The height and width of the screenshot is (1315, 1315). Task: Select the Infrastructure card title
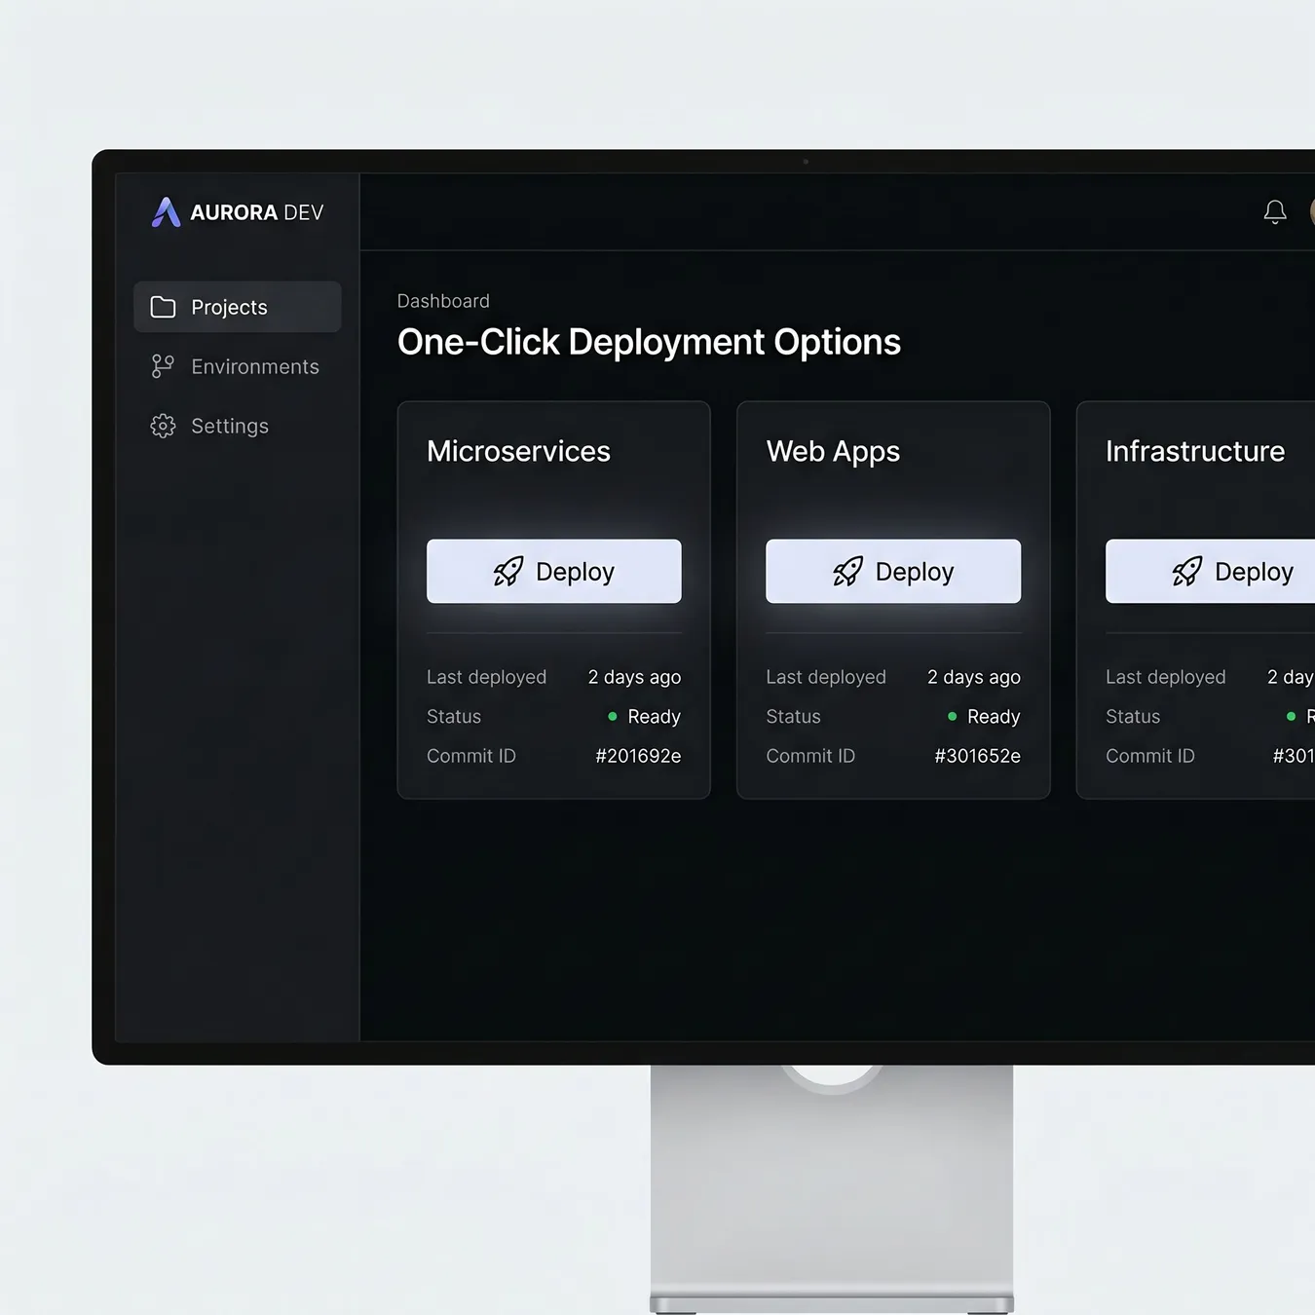(x=1195, y=451)
